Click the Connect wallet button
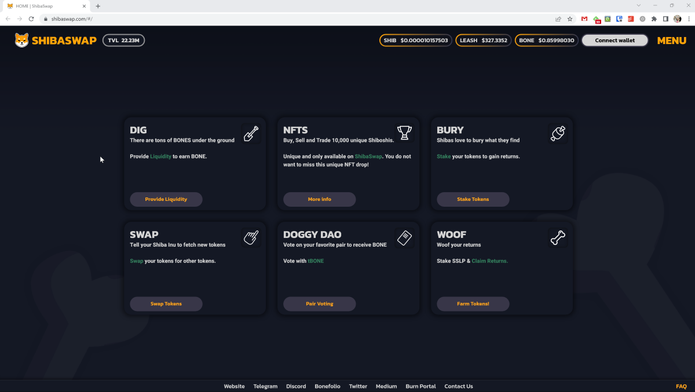The image size is (695, 392). [614, 41]
